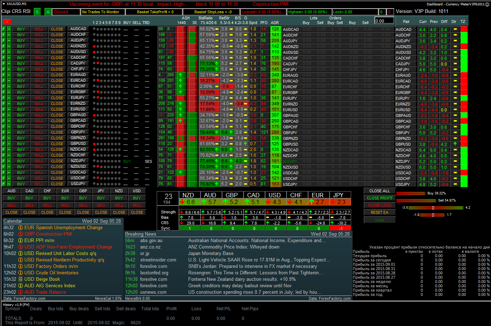Click the forexlive.com SNB's Jordan news headline
Screen dimensions: 491x326
tap(252, 266)
